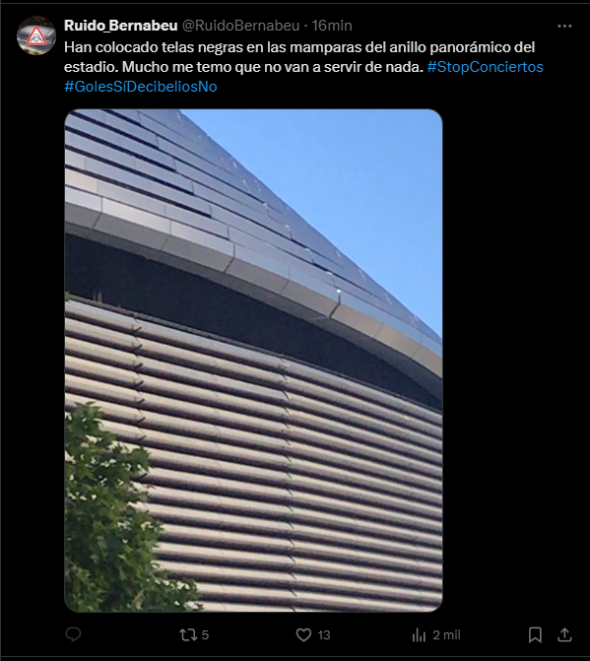Retweet the post with retweet icon
This screenshot has width=590, height=661.
187,634
